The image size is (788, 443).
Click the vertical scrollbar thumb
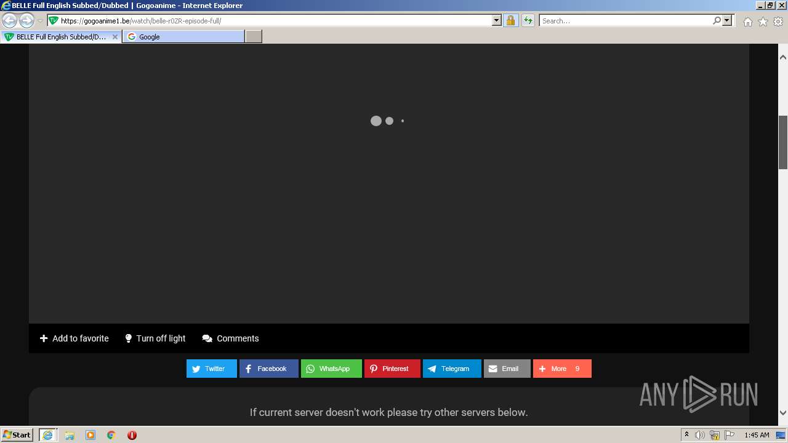[783, 142]
